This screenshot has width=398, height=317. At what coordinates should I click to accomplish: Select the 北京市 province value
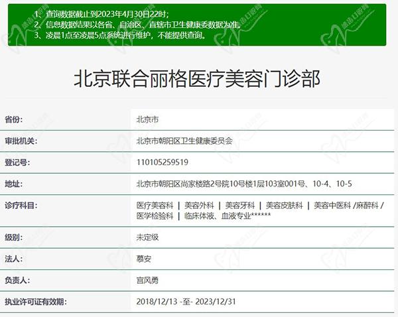tap(147, 120)
